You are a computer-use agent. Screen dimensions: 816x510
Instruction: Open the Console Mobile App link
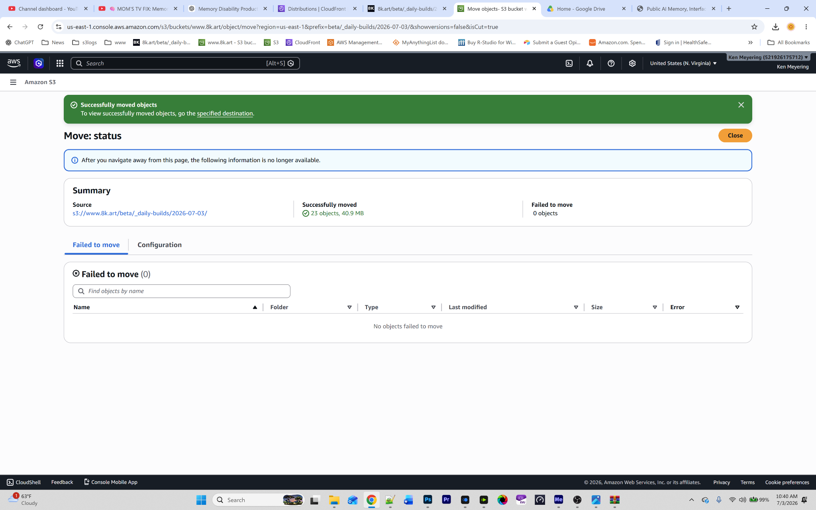(x=111, y=482)
